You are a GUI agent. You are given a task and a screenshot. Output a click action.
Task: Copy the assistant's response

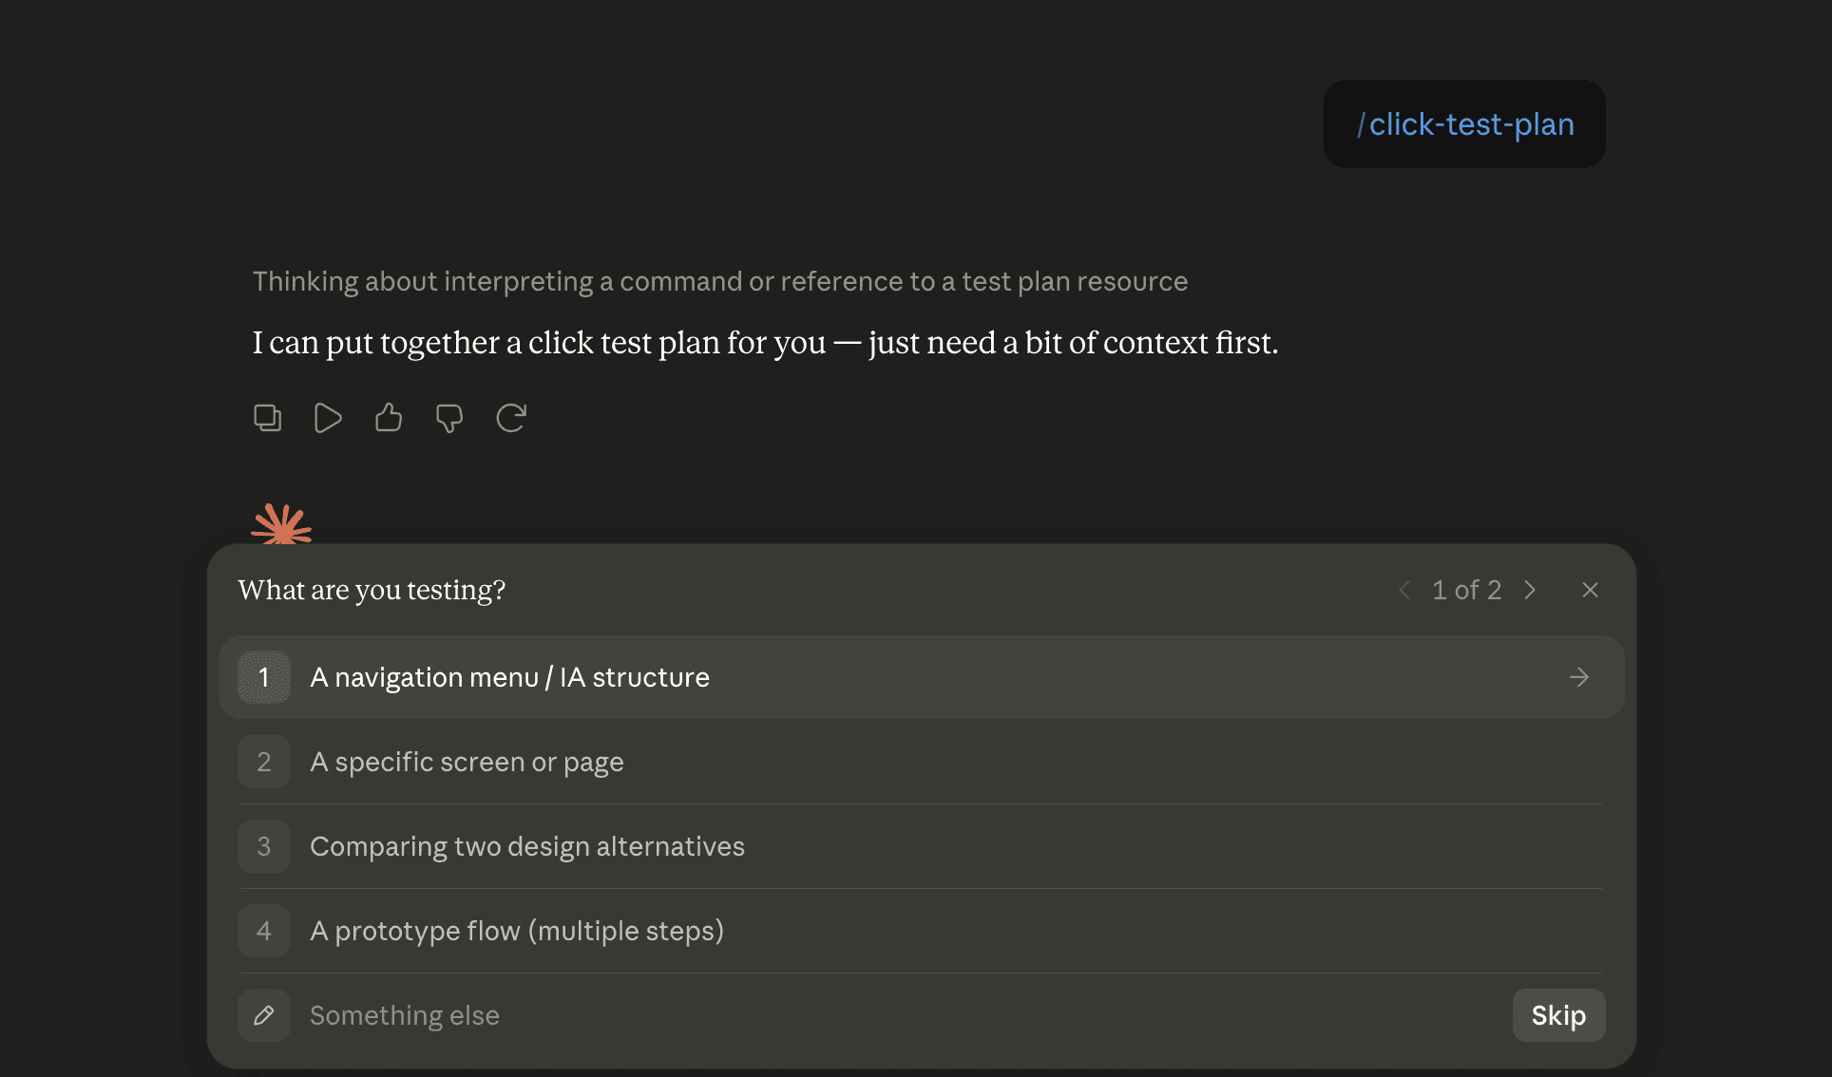tap(267, 418)
